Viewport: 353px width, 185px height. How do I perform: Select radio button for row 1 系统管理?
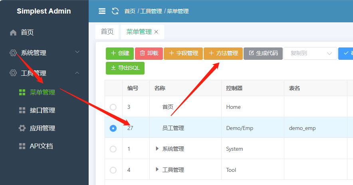[113, 149]
